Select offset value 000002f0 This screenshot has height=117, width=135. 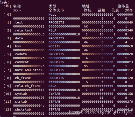[x=125, y=102]
